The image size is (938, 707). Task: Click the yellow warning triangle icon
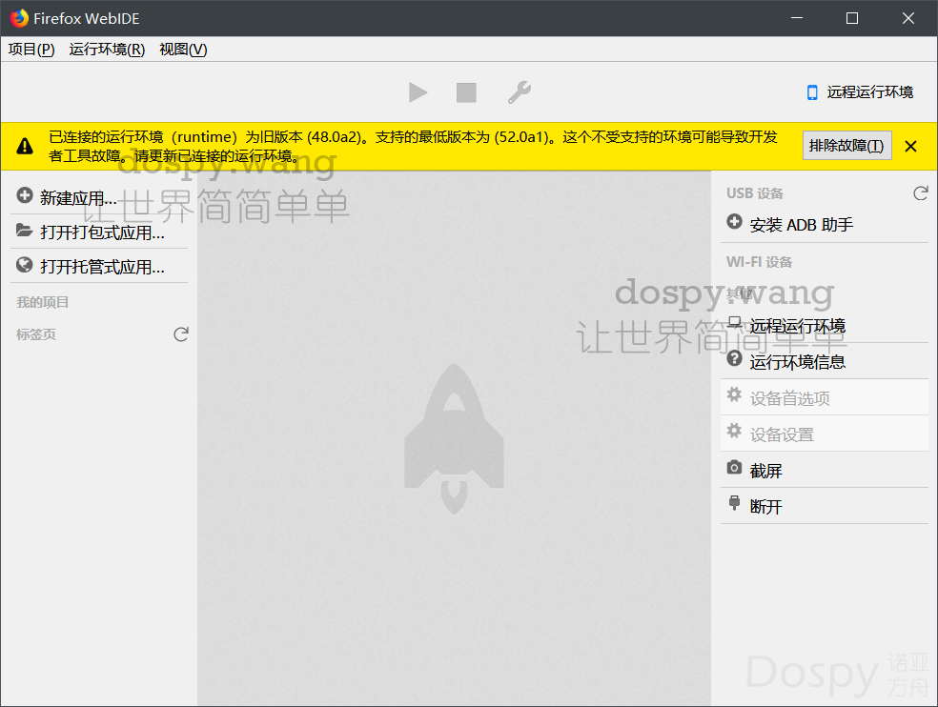[25, 146]
